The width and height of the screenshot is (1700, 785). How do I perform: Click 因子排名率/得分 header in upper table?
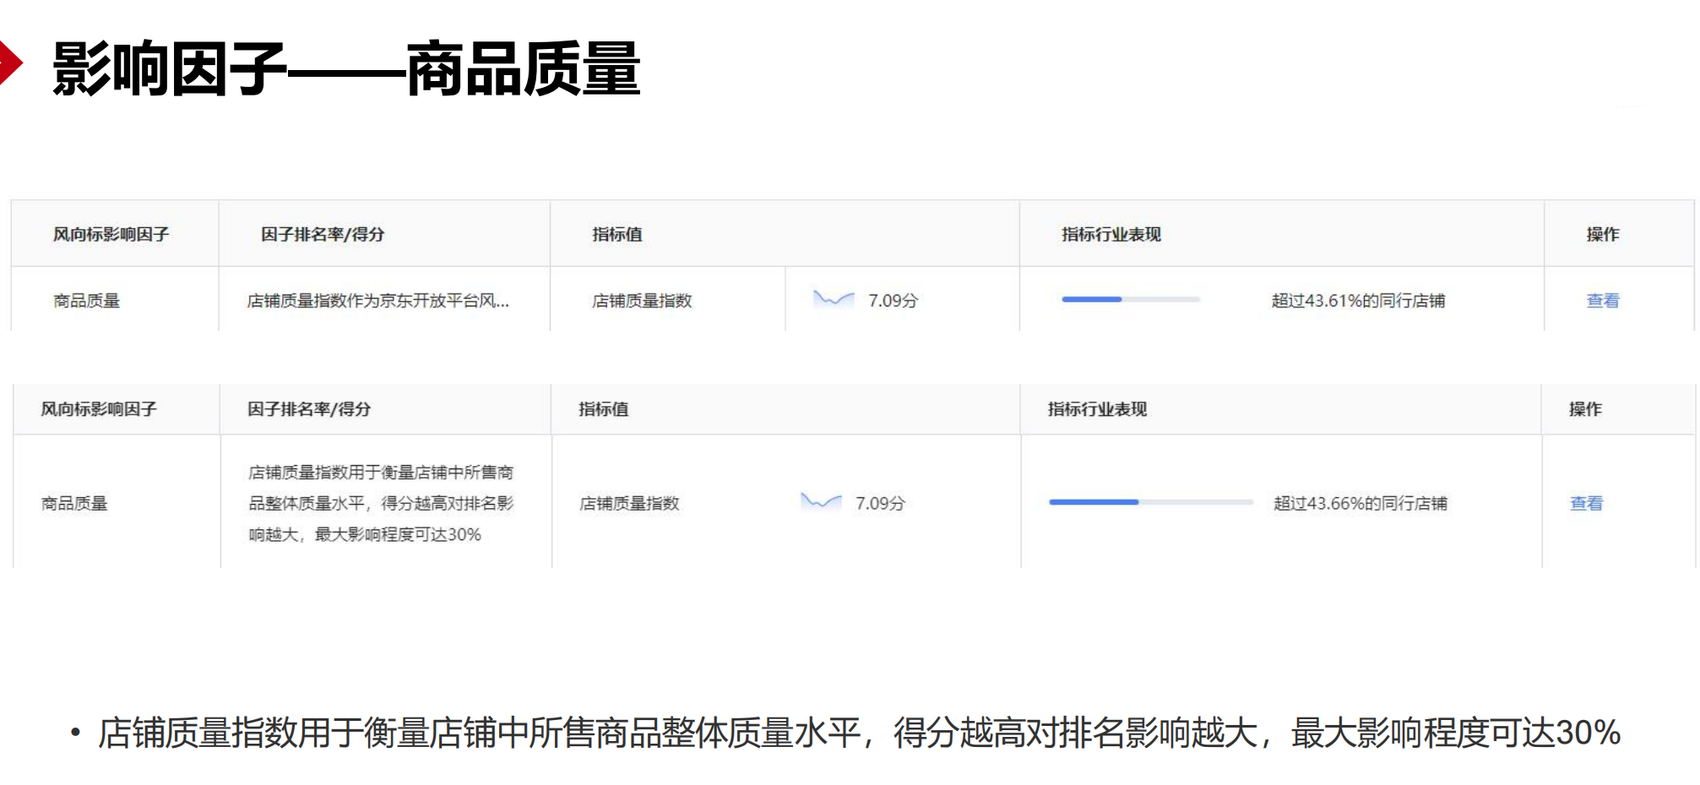322,234
